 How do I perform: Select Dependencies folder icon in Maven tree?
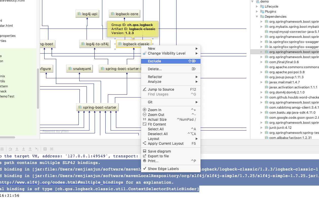pos(262,17)
